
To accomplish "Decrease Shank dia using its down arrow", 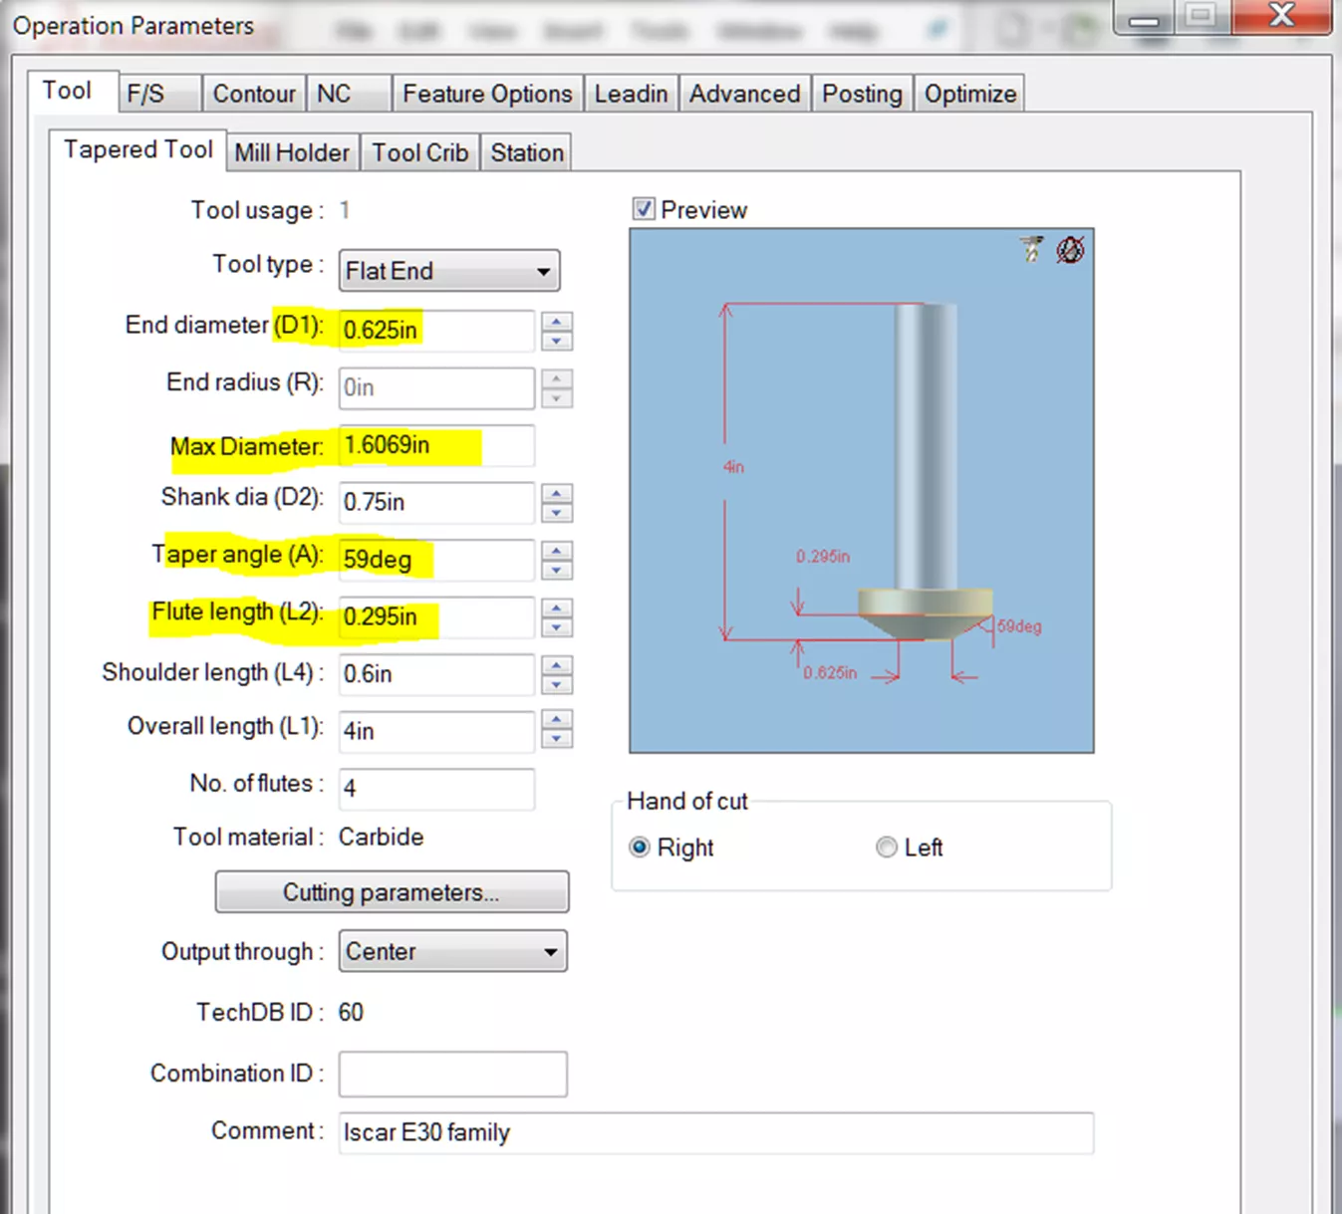I will pos(558,512).
